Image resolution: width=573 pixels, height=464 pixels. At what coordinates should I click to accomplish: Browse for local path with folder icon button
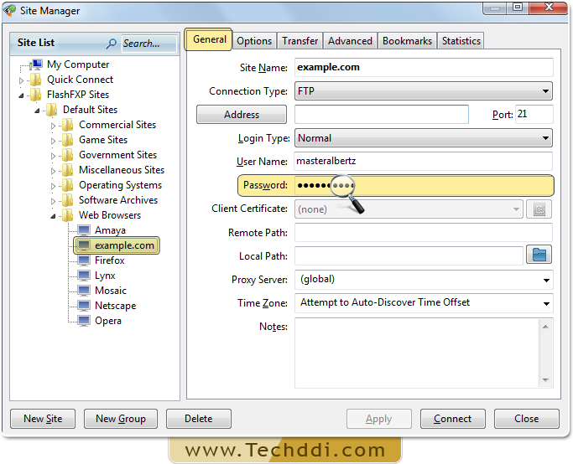539,255
